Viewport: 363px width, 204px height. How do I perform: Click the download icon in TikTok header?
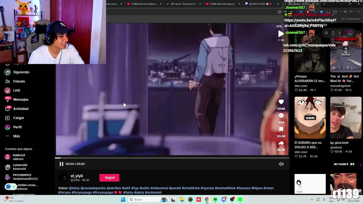pos(340,33)
